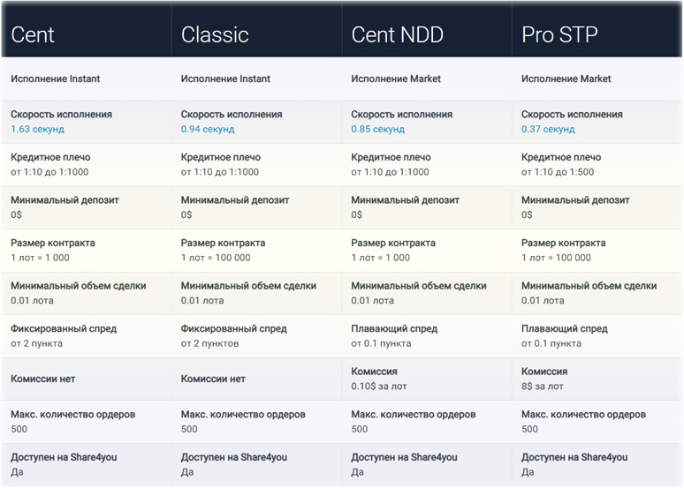This screenshot has width=684, height=488.
Task: Click "Фиксированный спред" label under Cent
Action: 64,329
